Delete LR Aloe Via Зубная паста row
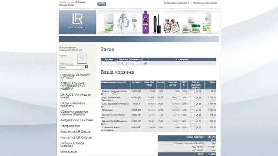This screenshot has width=278, height=156. tap(200, 115)
